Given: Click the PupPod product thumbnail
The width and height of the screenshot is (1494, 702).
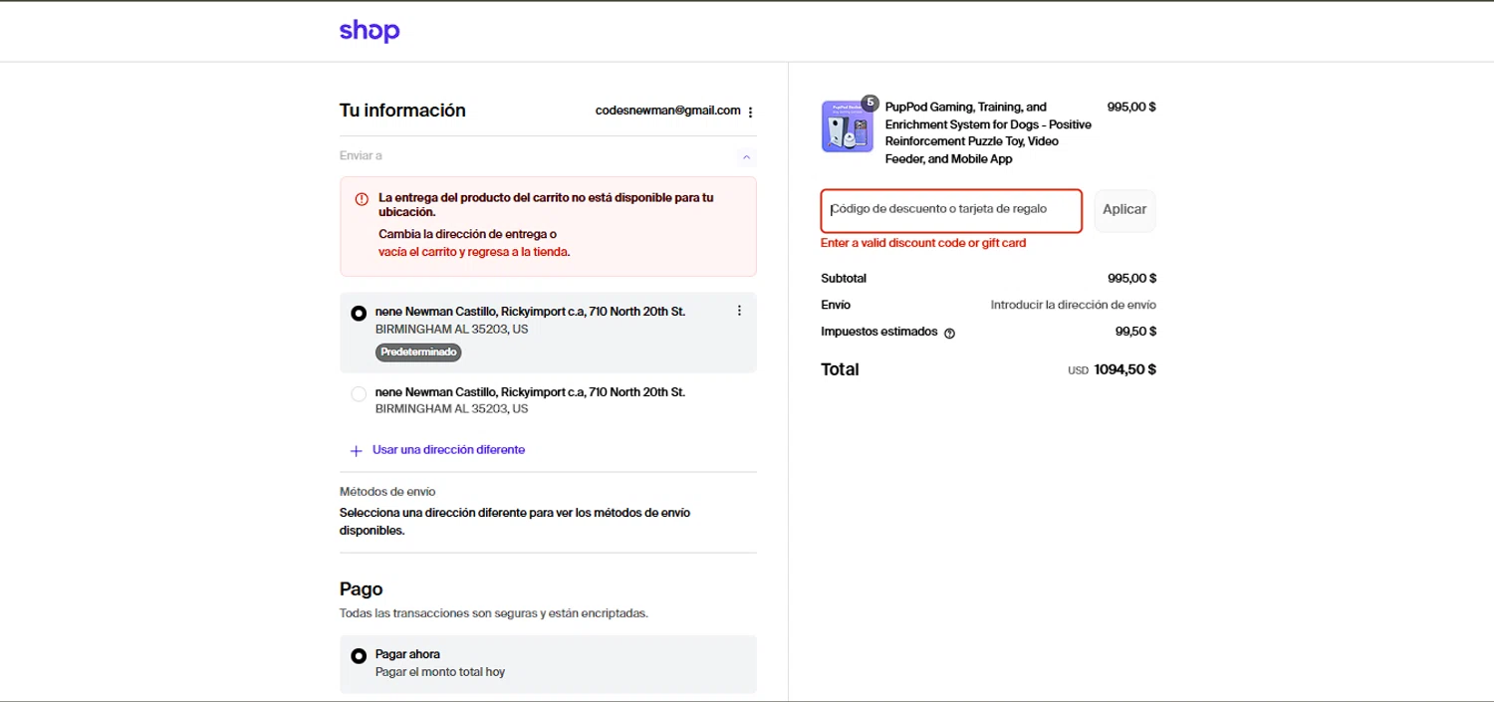Looking at the screenshot, I should (x=847, y=126).
